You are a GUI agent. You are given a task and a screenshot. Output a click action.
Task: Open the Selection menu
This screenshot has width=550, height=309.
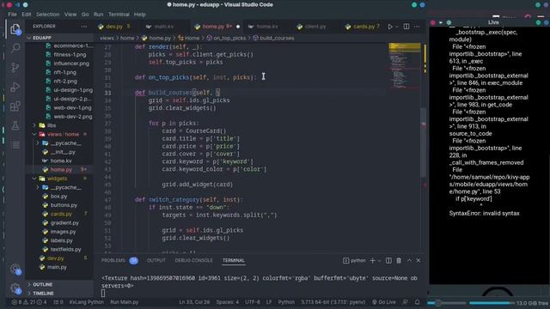click(x=48, y=15)
